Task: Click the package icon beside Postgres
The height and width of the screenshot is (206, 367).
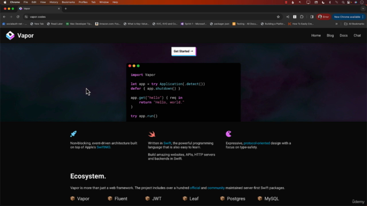Action: [x=222, y=199]
